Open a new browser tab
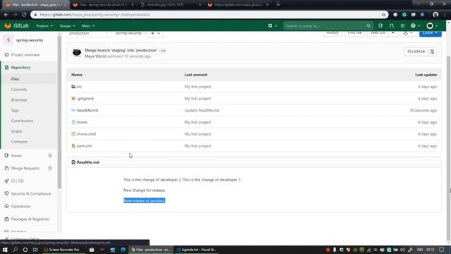This screenshot has height=254, width=451. point(278,5)
